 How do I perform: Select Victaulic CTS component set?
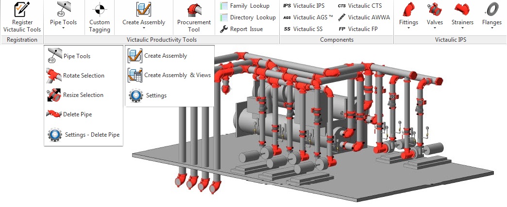(x=360, y=6)
